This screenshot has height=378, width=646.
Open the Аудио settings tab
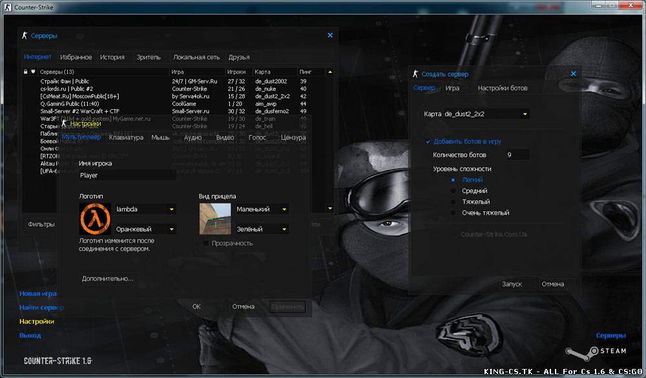click(193, 138)
